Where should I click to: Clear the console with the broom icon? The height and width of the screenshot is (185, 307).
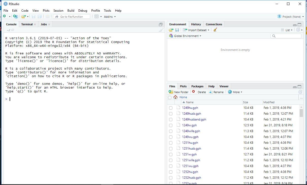point(161,30)
